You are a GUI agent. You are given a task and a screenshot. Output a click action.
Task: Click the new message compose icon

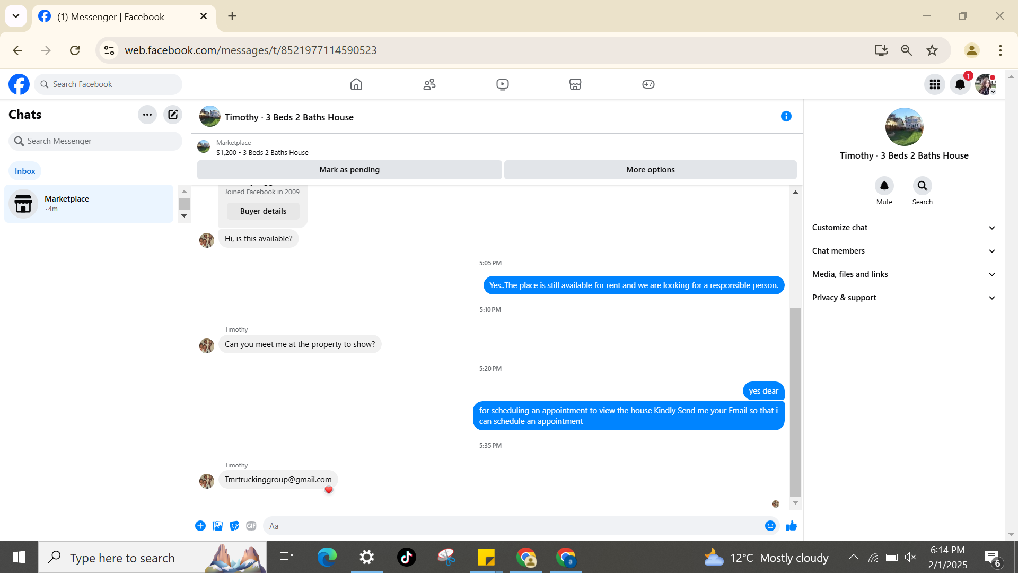(x=173, y=115)
